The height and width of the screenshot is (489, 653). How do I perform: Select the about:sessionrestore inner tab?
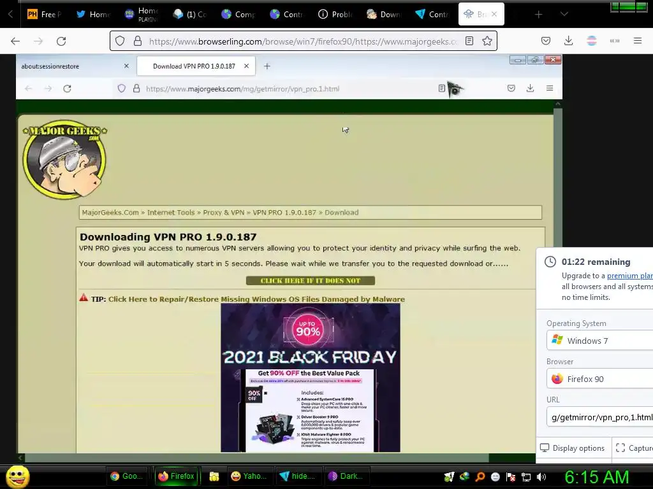pyautogui.click(x=71, y=66)
